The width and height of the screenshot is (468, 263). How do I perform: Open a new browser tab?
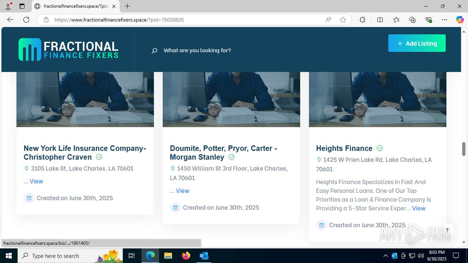127,6
